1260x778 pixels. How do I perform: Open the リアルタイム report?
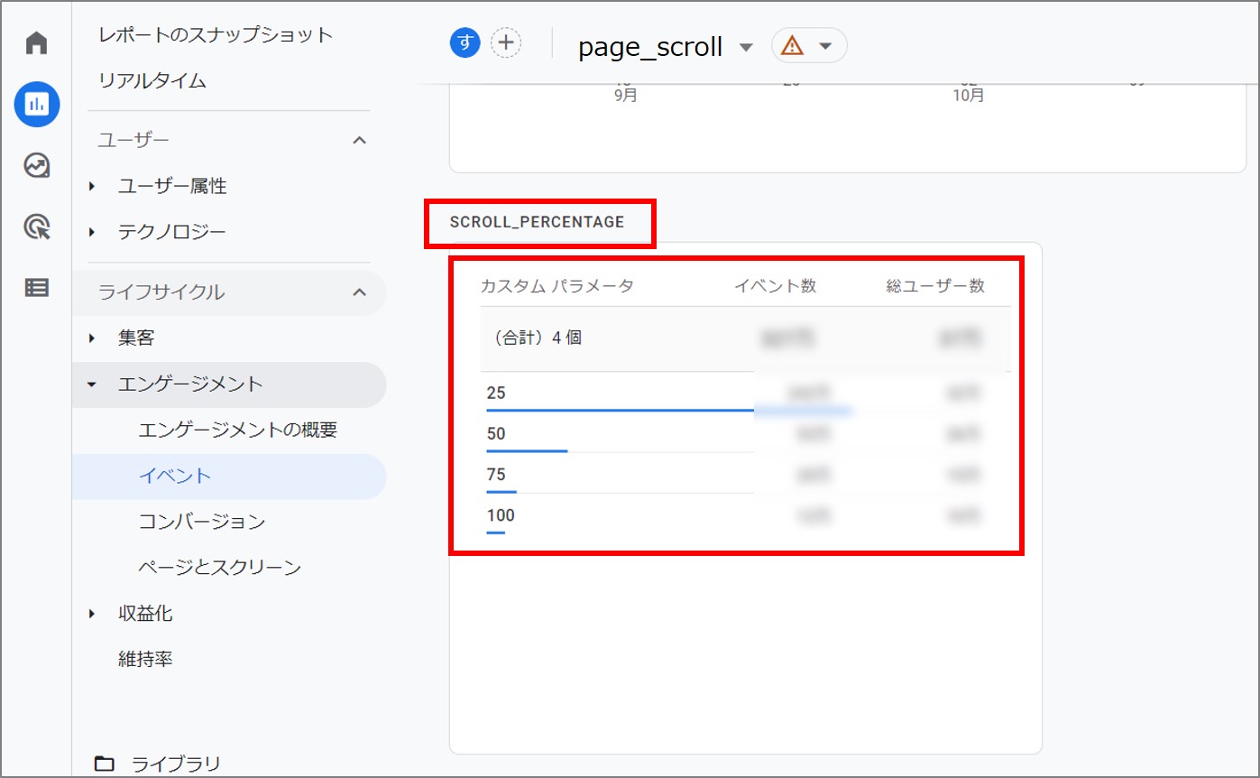(x=152, y=81)
